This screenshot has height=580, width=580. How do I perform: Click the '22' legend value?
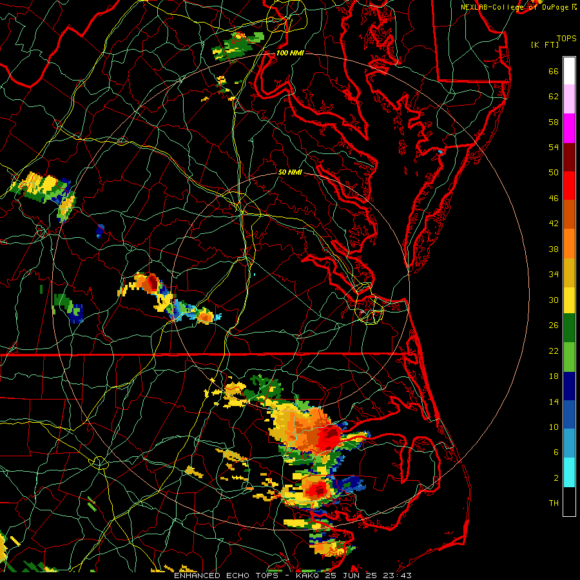click(x=554, y=351)
